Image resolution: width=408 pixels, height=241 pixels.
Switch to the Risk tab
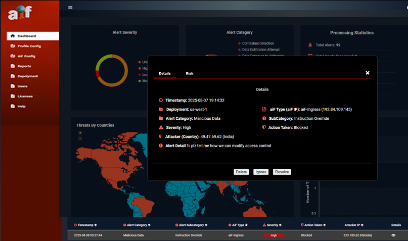pos(189,73)
